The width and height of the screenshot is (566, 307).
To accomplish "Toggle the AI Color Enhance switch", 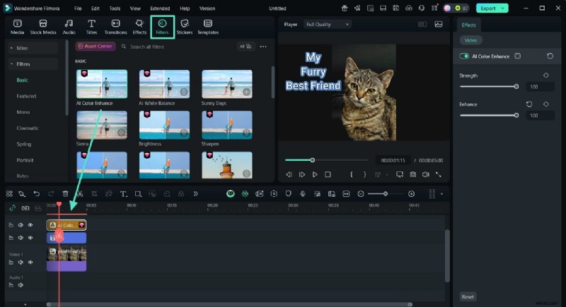I will (x=465, y=56).
